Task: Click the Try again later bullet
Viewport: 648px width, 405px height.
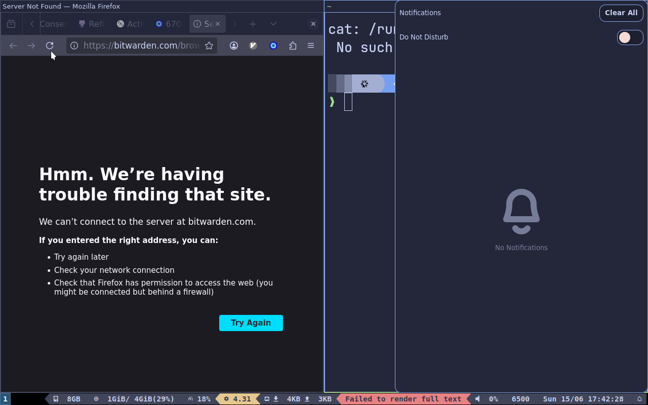Action: coord(82,257)
